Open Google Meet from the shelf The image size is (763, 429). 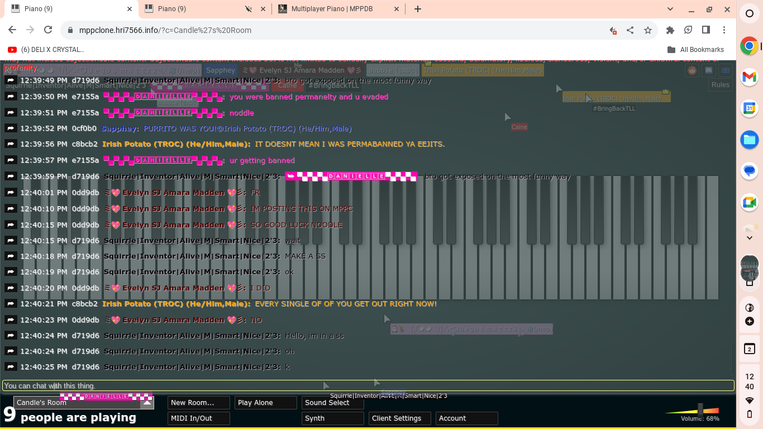point(750,203)
